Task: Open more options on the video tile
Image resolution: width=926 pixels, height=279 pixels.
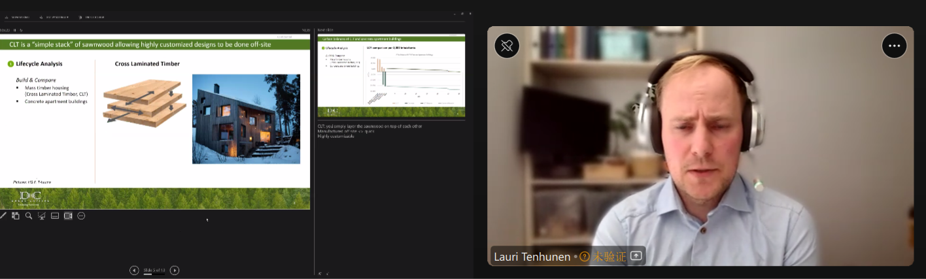Action: pos(894,46)
